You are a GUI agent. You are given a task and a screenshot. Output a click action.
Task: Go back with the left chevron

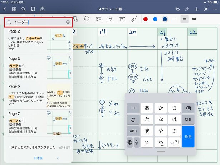point(5,9)
